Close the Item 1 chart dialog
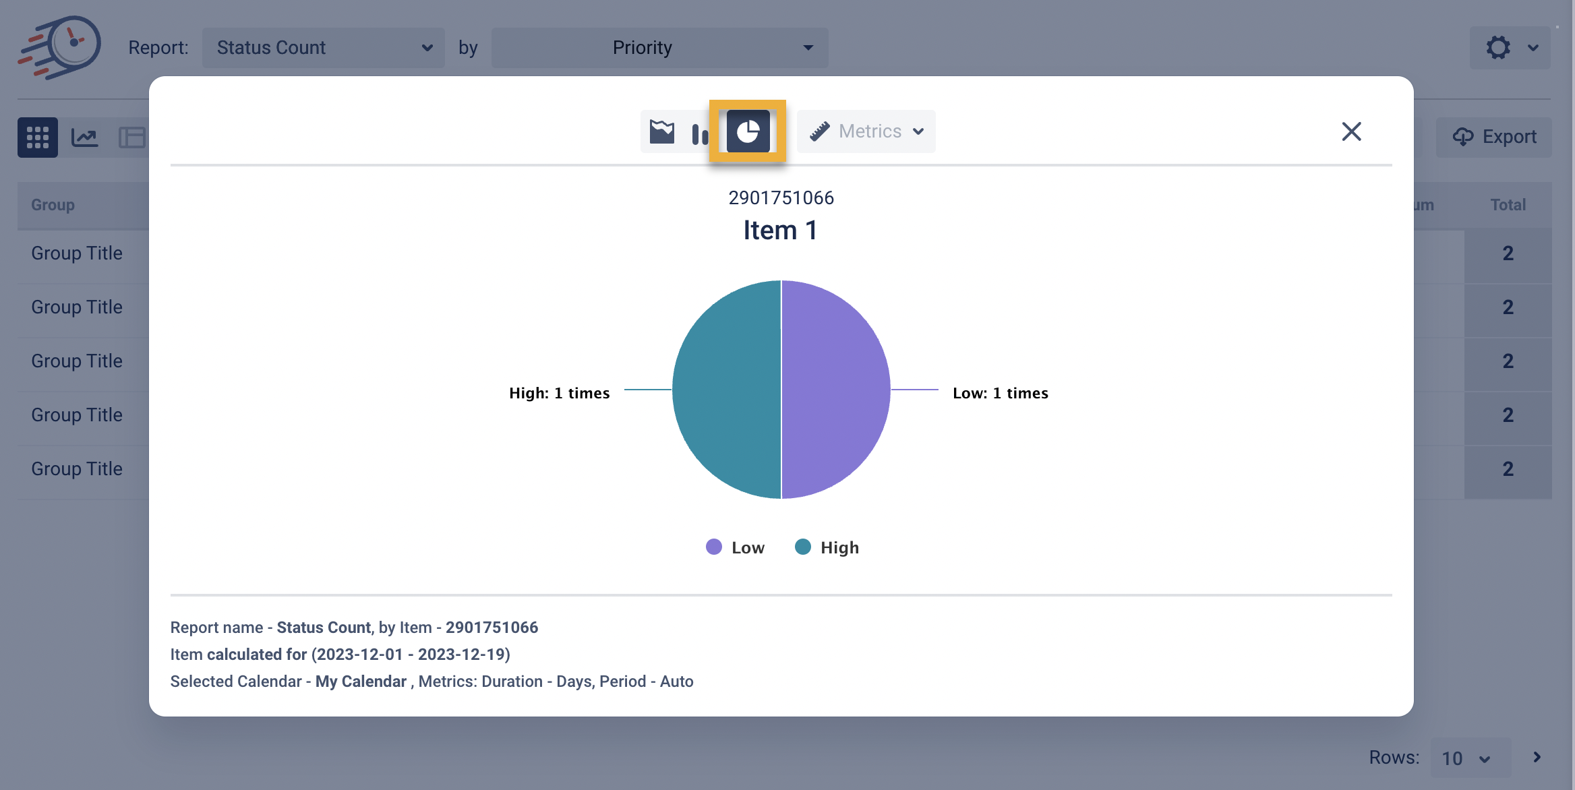 [x=1351, y=131]
